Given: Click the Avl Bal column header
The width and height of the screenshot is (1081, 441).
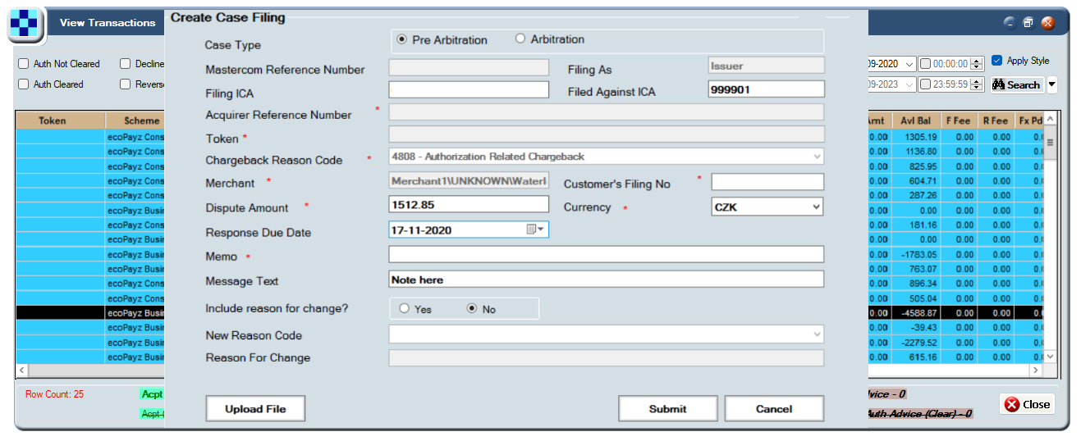Looking at the screenshot, I should pyautogui.click(x=916, y=120).
